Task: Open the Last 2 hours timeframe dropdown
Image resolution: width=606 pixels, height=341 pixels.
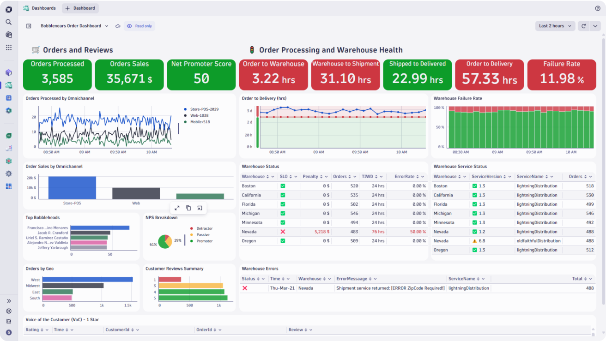Action: 555,26
